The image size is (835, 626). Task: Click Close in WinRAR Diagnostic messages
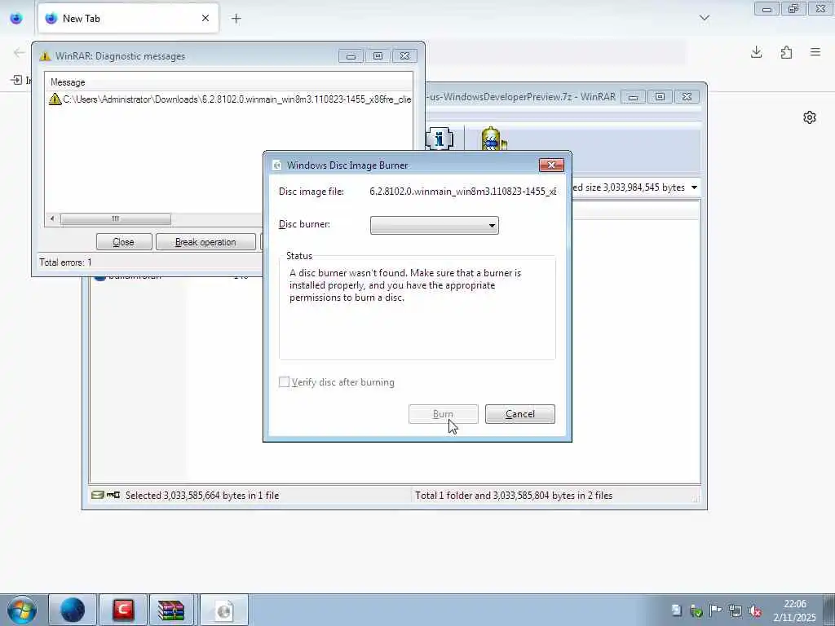[x=124, y=242]
